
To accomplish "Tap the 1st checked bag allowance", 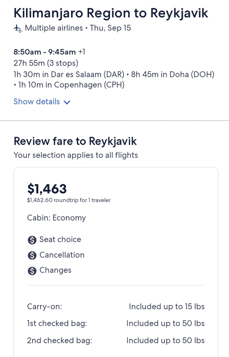I will 165,323.
